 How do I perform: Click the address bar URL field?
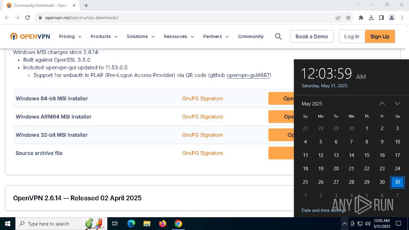189,18
